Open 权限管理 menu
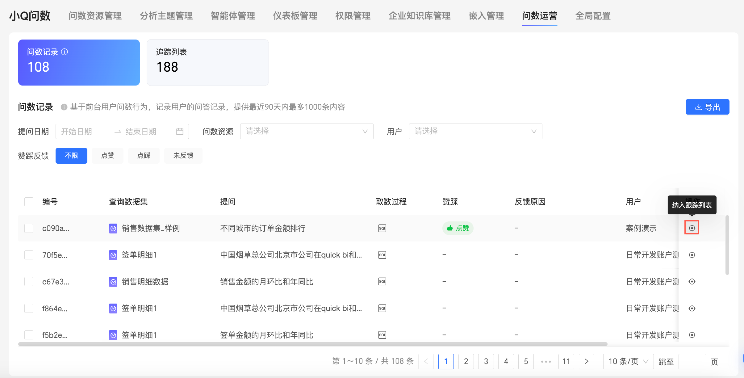Image resolution: width=744 pixels, height=378 pixels. coord(353,16)
